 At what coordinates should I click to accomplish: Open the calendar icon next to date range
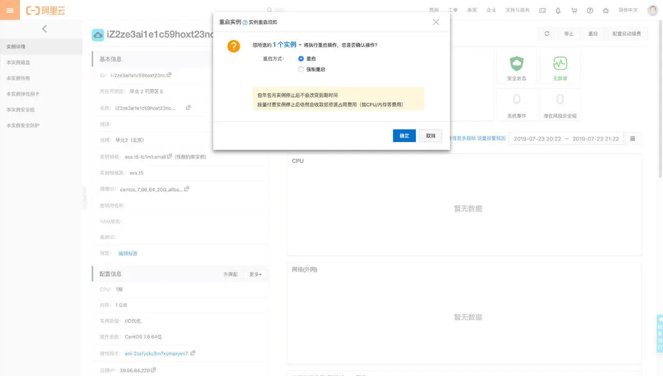(x=633, y=138)
